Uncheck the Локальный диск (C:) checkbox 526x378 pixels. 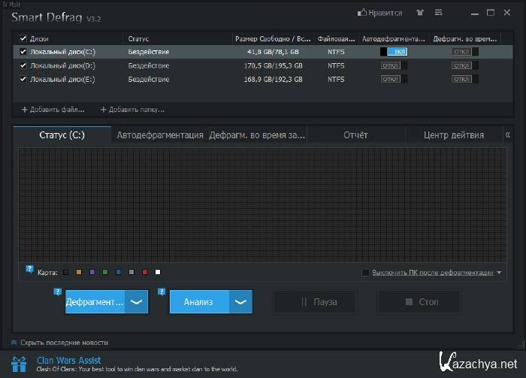pyautogui.click(x=23, y=52)
